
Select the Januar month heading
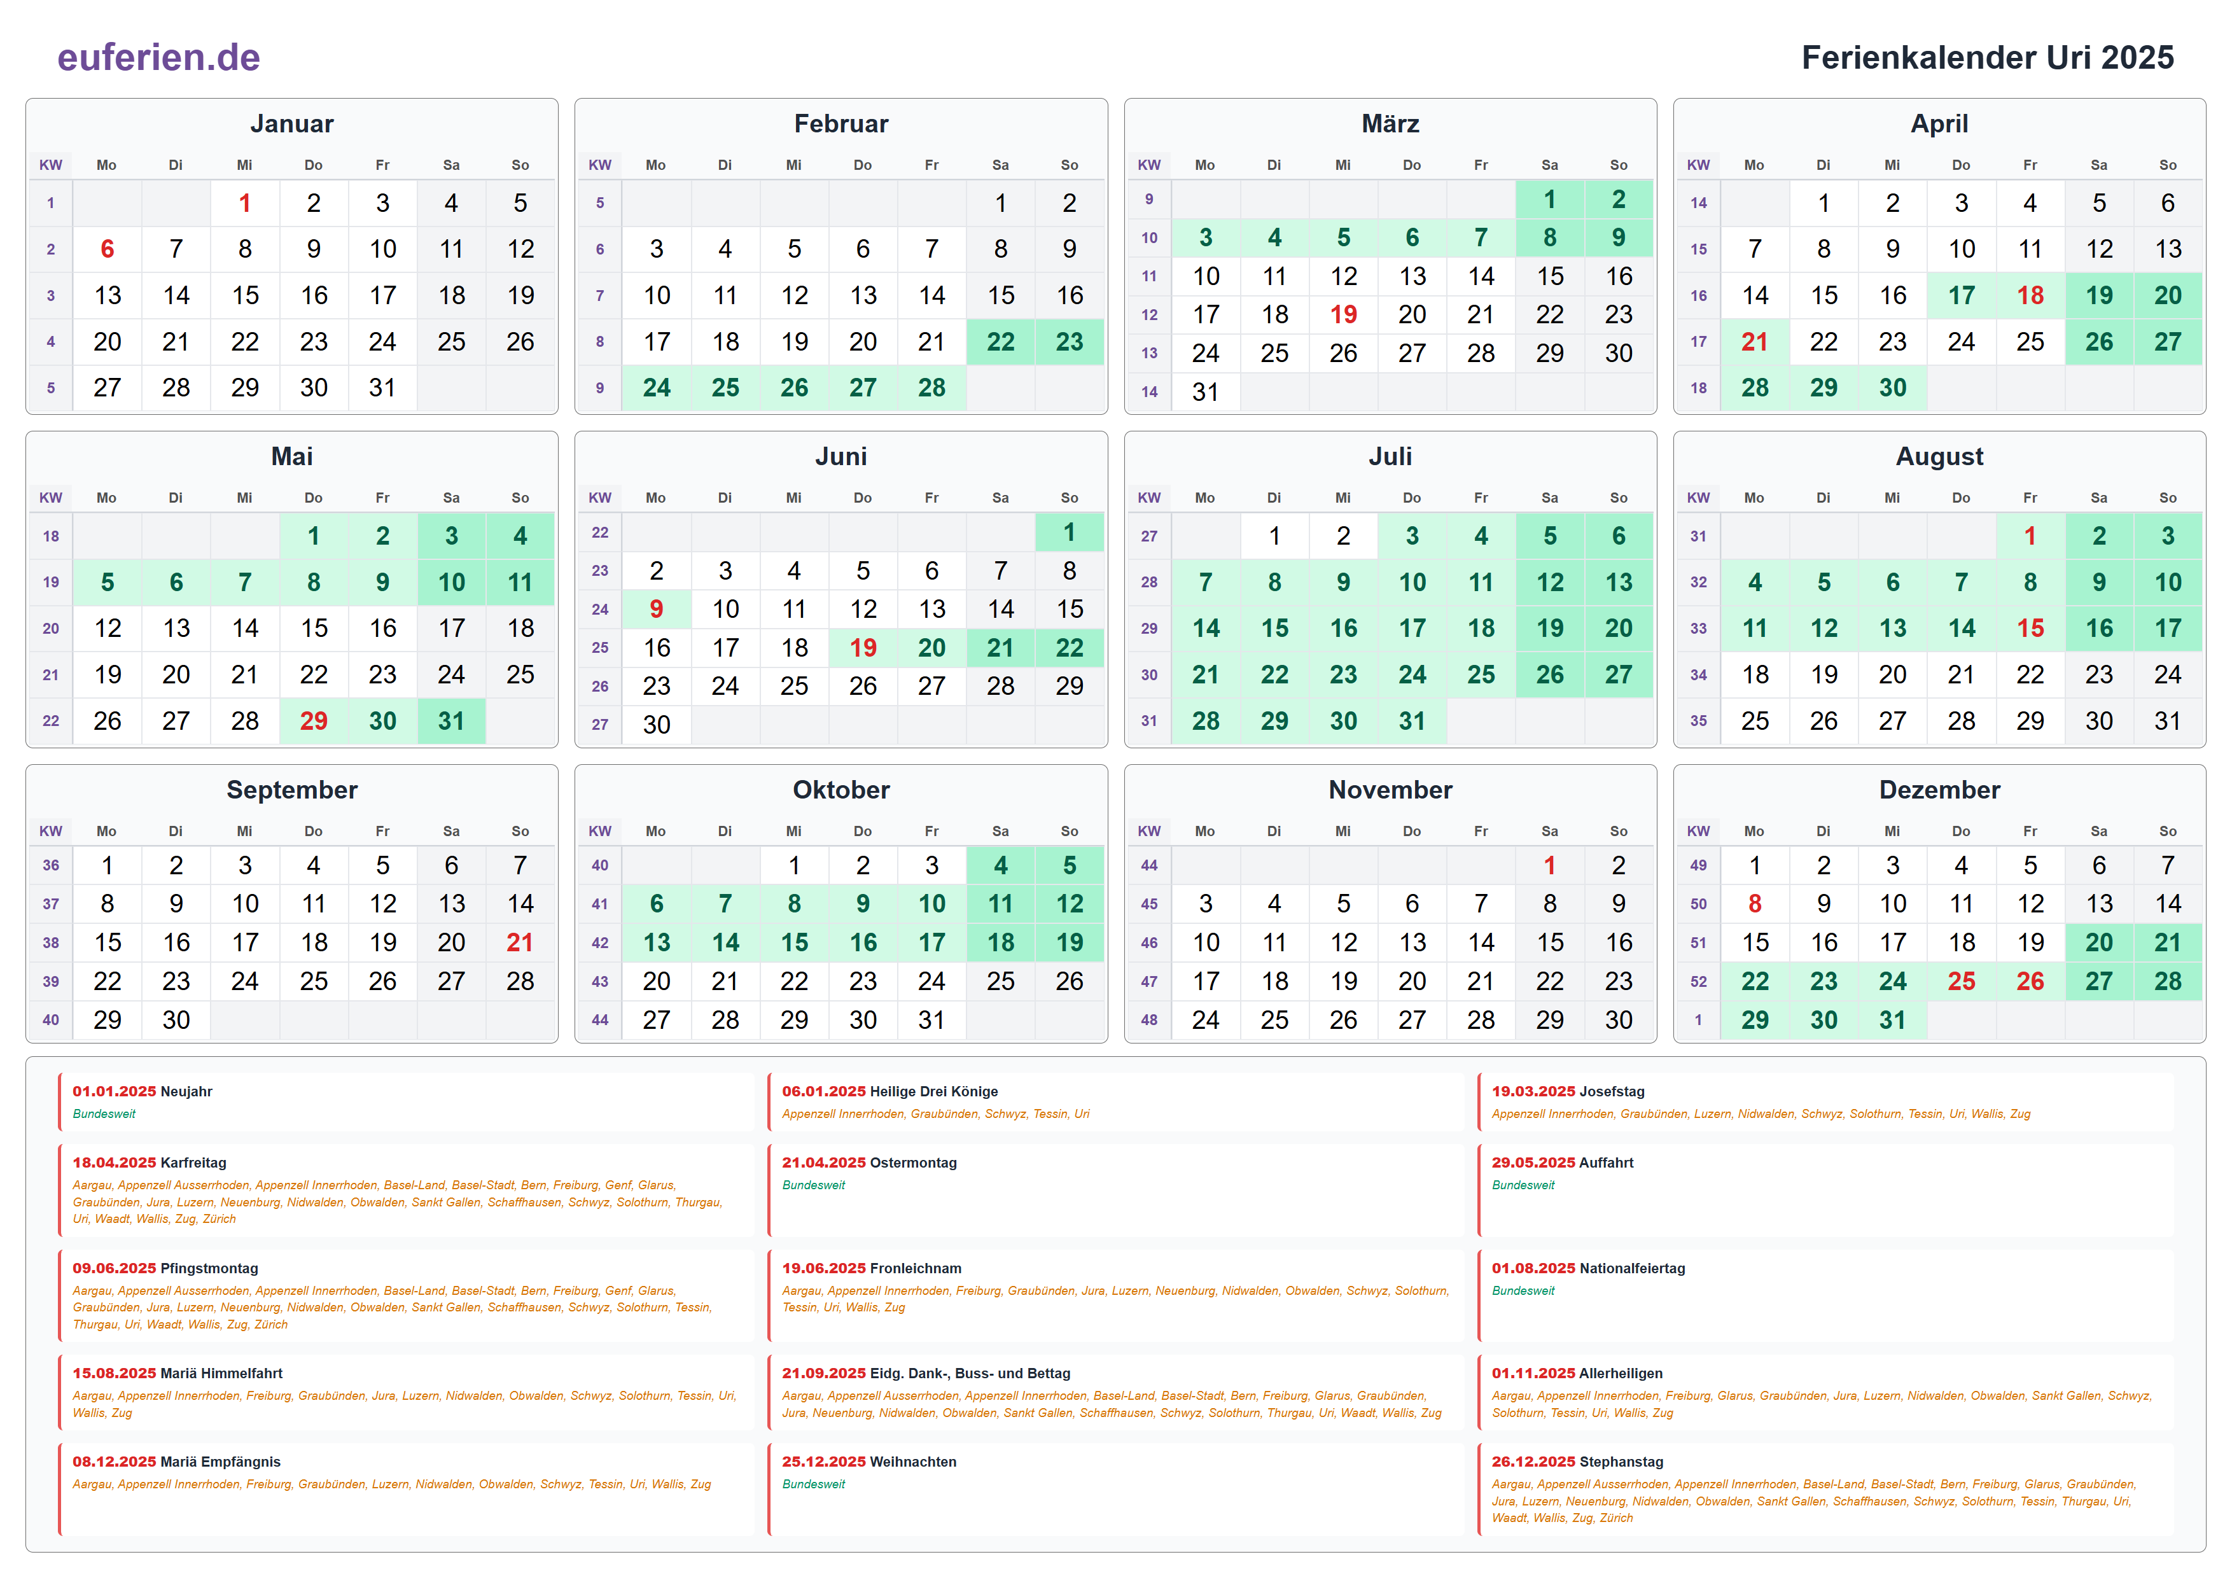click(291, 123)
